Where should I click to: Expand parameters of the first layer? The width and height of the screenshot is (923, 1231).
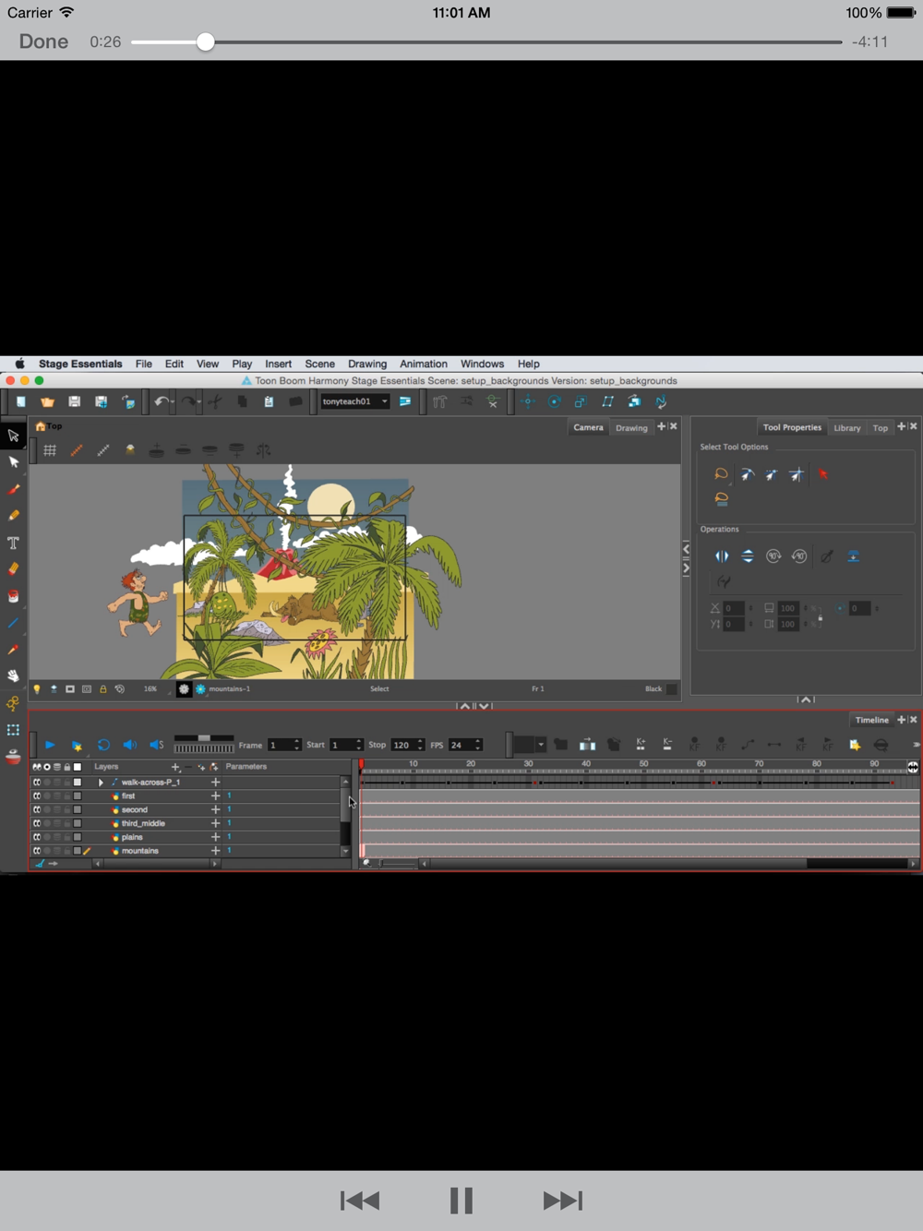pos(215,795)
